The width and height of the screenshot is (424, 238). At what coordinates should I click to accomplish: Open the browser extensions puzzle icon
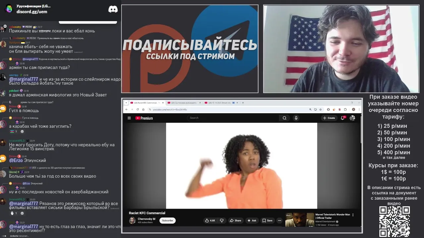click(345, 109)
